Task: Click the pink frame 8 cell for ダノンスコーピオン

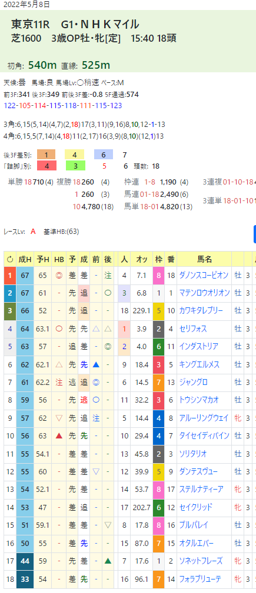Action: (159, 275)
